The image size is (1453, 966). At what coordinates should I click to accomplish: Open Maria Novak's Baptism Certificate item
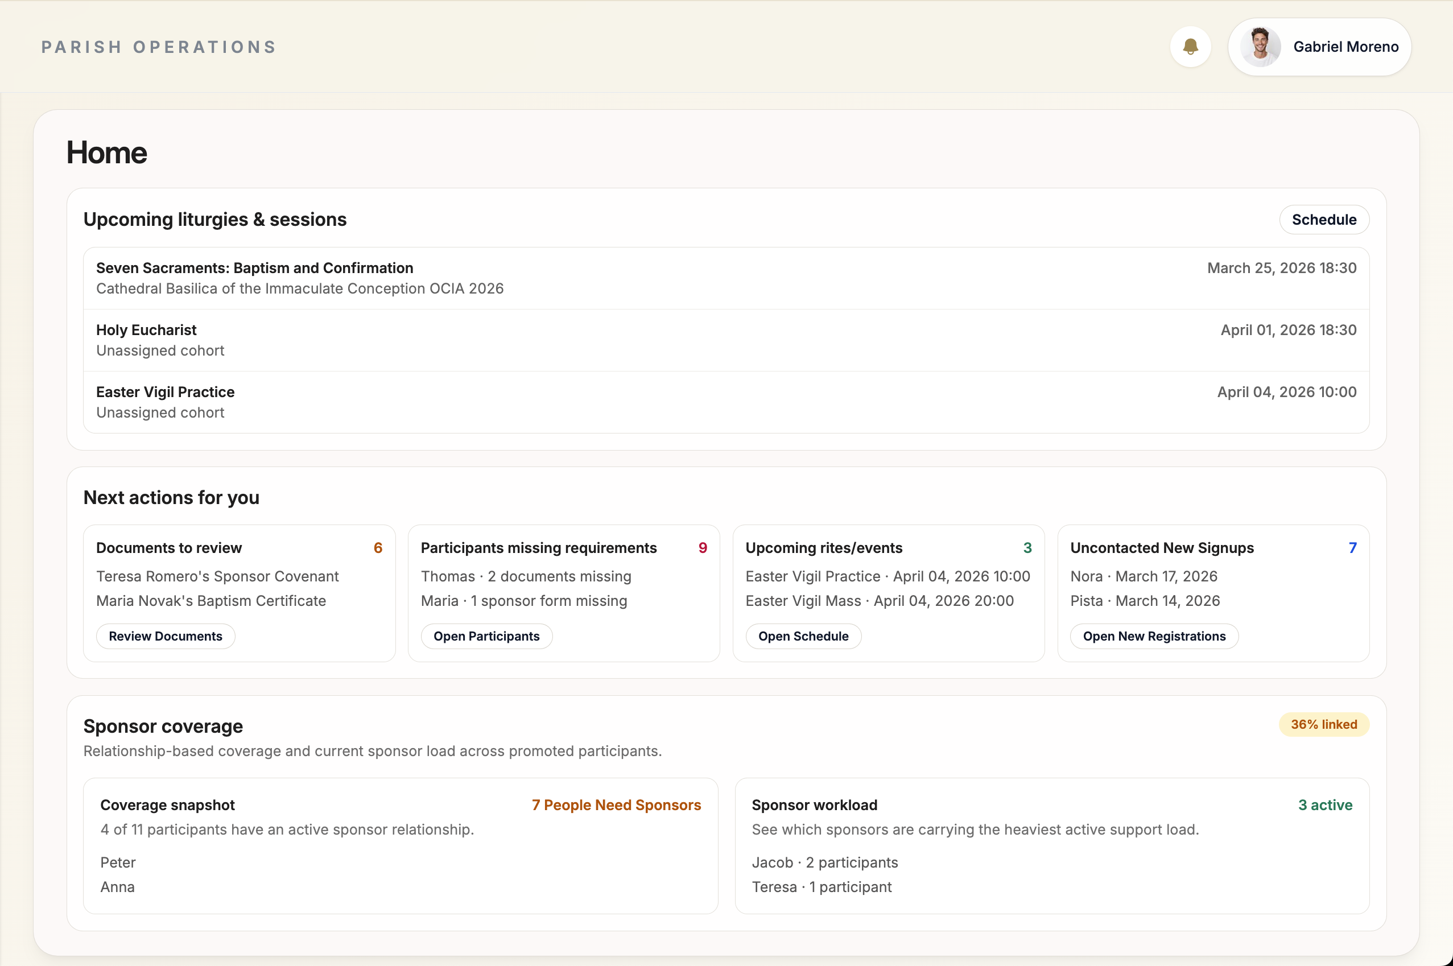211,601
